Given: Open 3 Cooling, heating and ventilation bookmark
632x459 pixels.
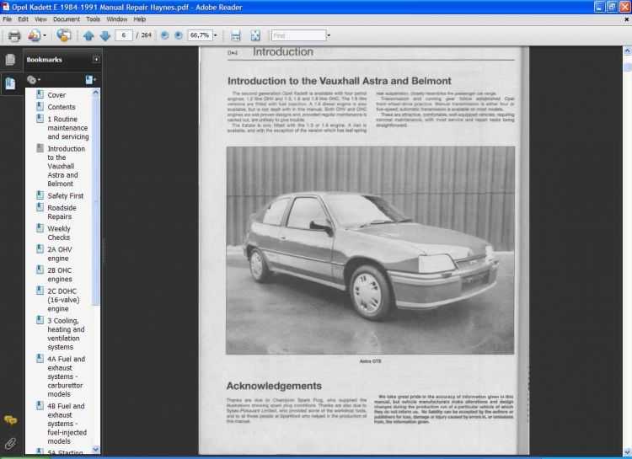Looking at the screenshot, I should [66, 334].
